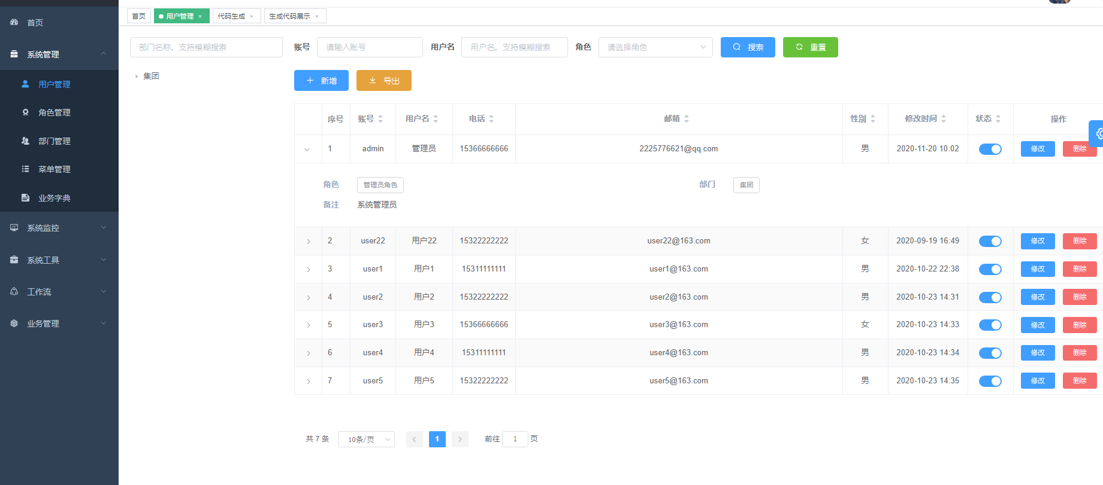Image resolution: width=1103 pixels, height=485 pixels.
Task: Click 修改 for the admin row
Action: point(1038,149)
